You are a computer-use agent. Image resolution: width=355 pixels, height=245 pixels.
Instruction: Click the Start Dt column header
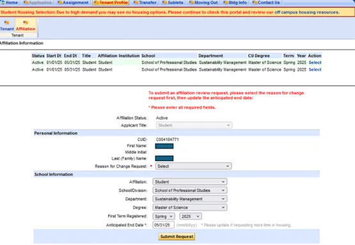click(54, 56)
